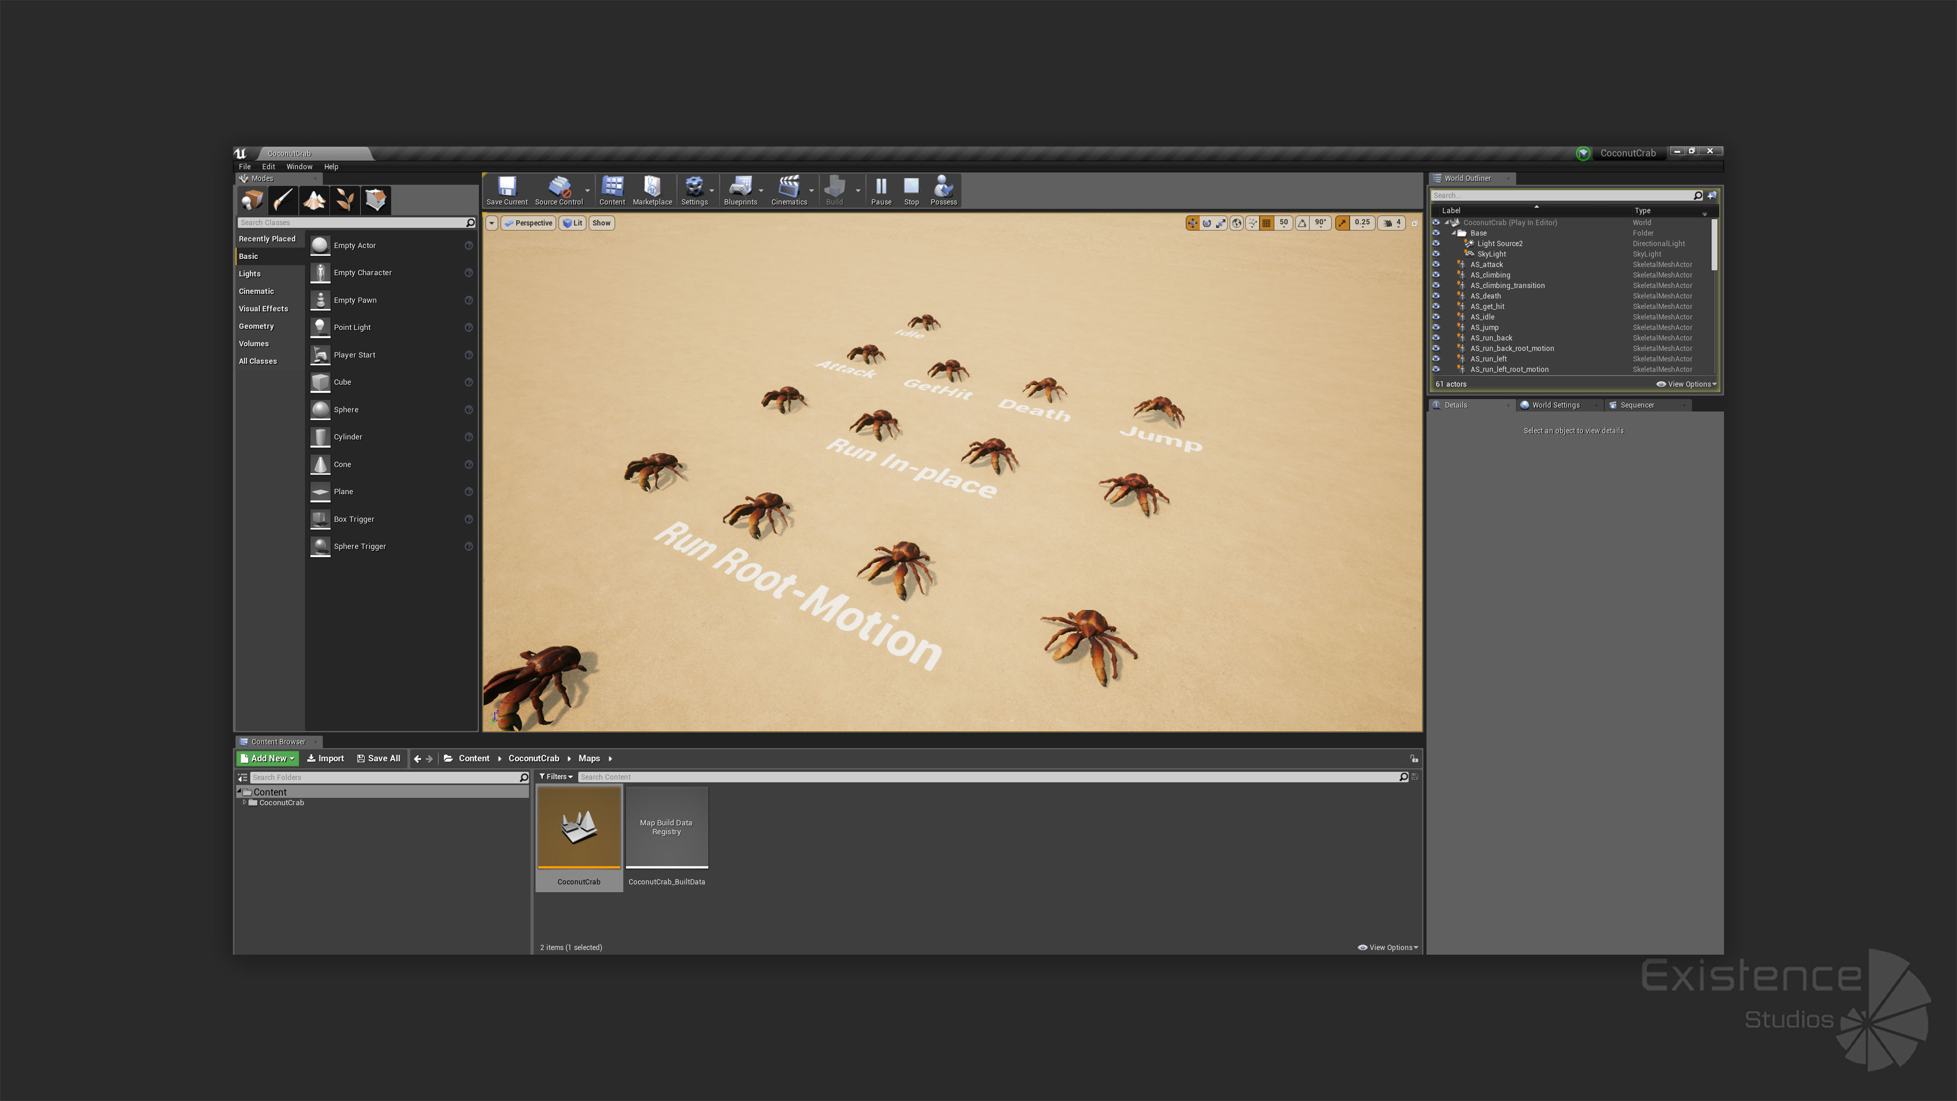The height and width of the screenshot is (1101, 1957).
Task: Click the Save All button
Action: pyautogui.click(x=378, y=758)
